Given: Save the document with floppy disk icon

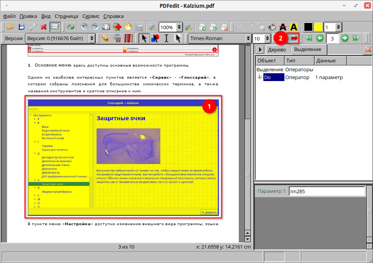Looking at the screenshot, I should click(x=22, y=27).
